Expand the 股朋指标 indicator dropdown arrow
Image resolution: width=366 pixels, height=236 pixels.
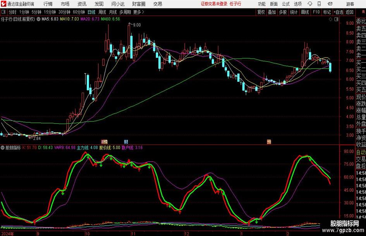point(3,148)
